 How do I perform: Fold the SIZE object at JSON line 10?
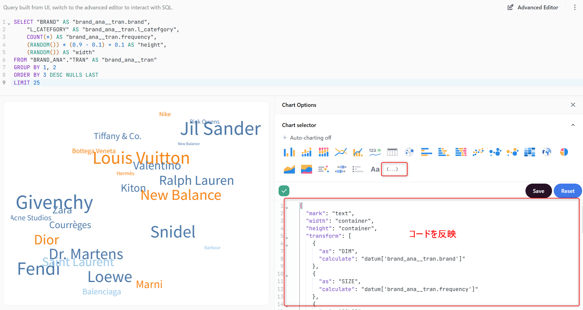pos(287,276)
